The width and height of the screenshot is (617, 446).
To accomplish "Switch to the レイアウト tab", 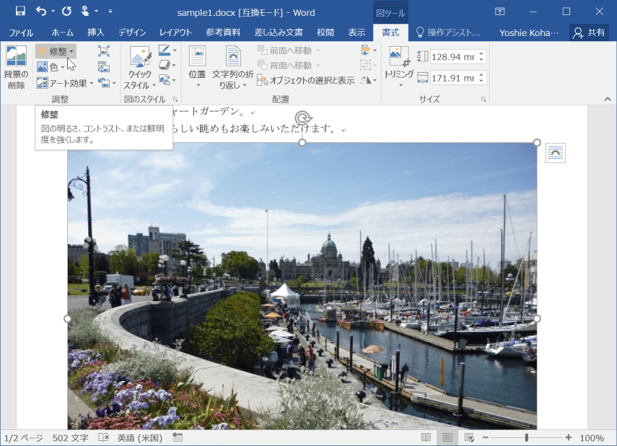I will (x=175, y=32).
